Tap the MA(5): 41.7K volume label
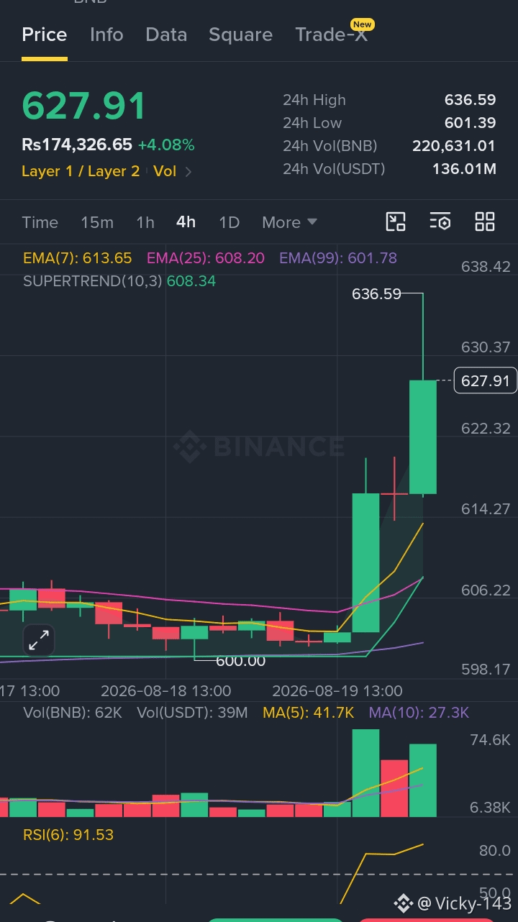This screenshot has width=518, height=922. click(x=309, y=713)
